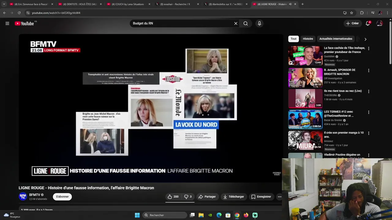Start voice search with the microphone

coord(259,24)
